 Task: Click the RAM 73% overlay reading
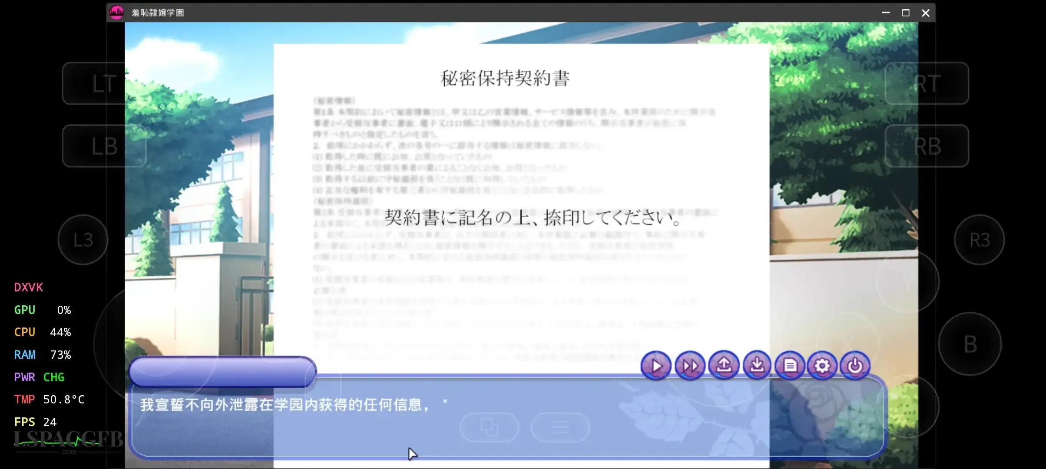(42, 355)
